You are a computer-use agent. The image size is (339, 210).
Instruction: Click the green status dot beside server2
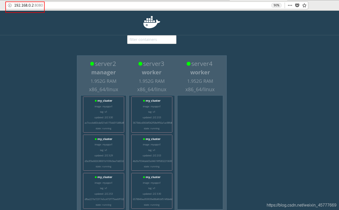pyautogui.click(x=92, y=64)
